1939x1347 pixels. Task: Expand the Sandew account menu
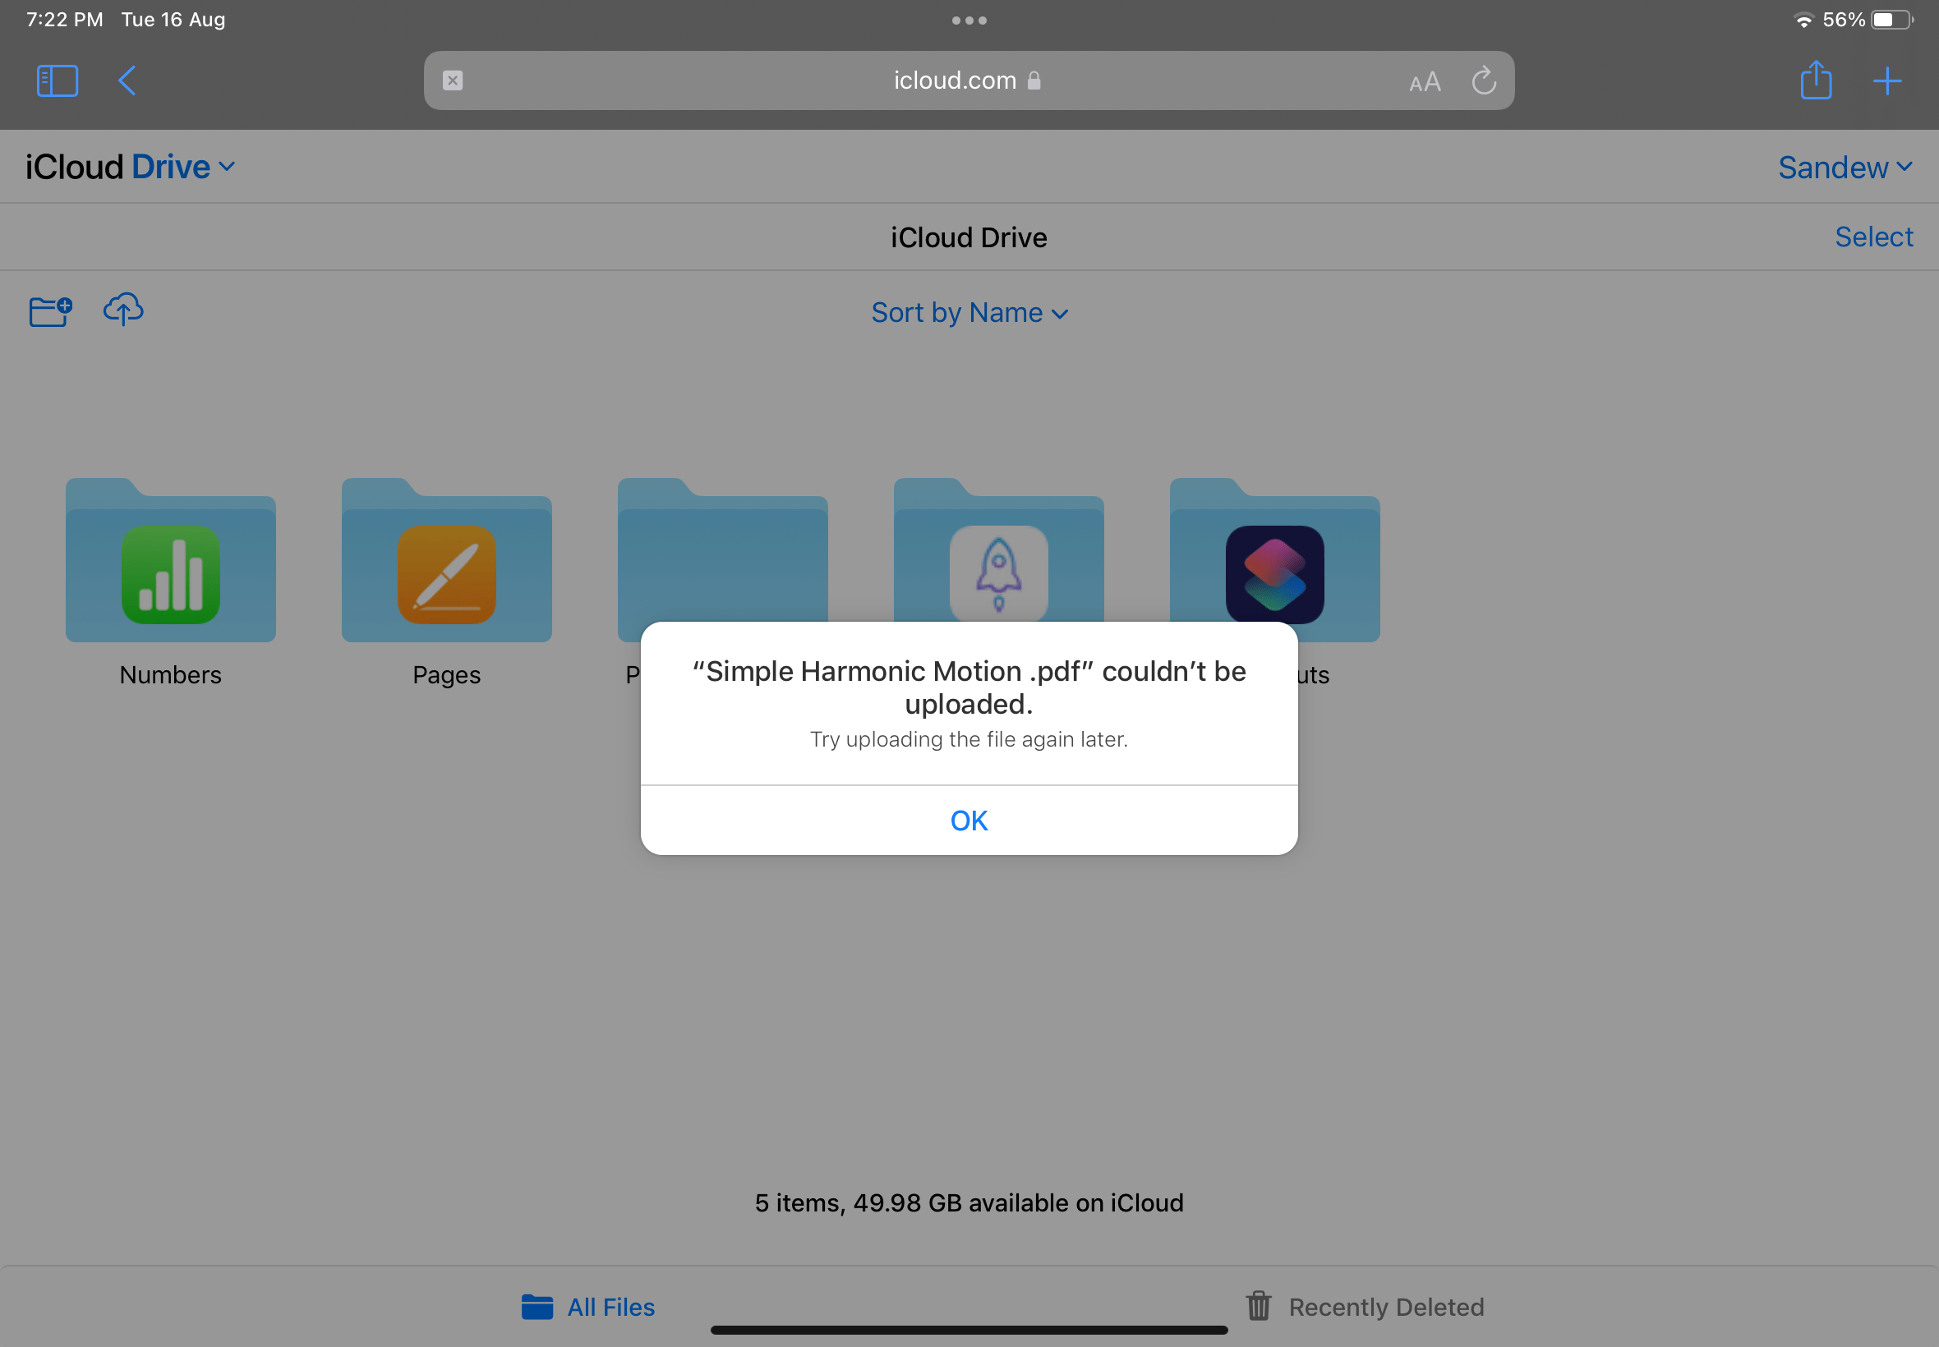coord(1845,167)
